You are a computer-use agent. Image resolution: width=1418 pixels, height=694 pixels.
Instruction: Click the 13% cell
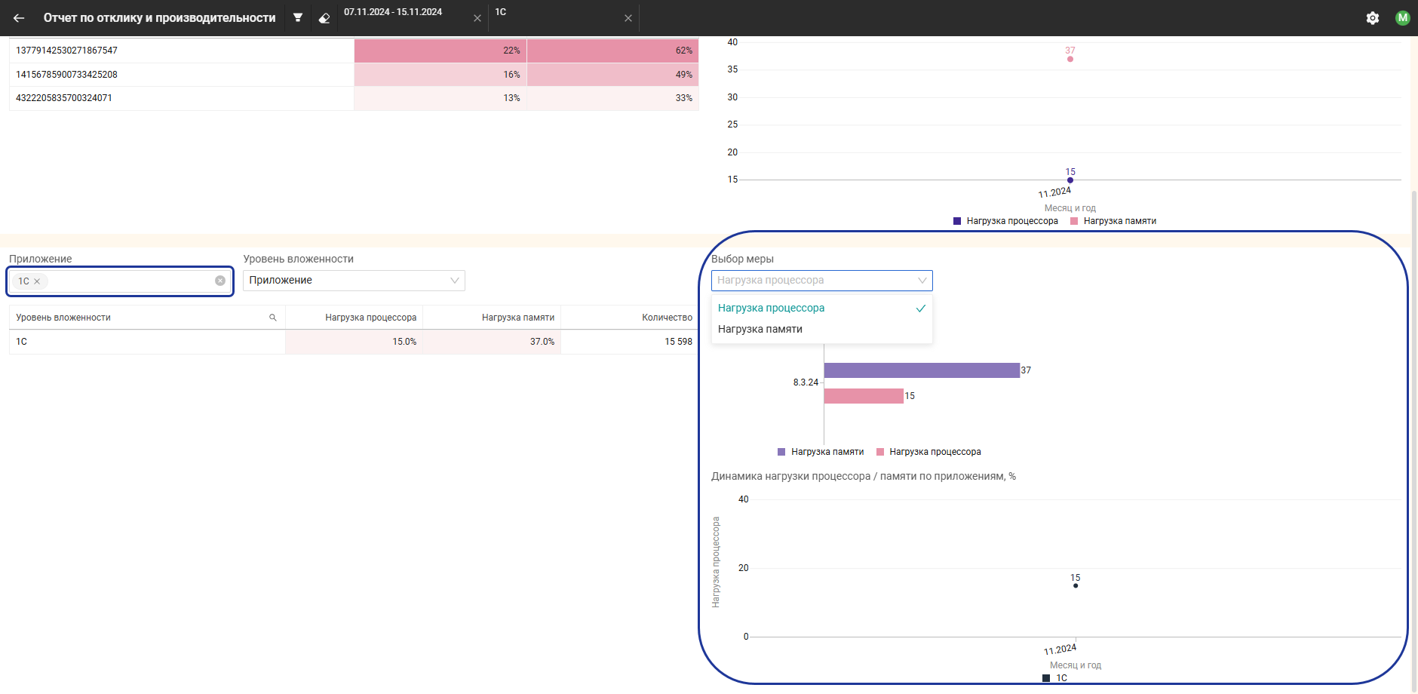[440, 98]
